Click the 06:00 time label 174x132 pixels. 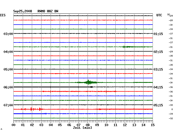pos(8,87)
